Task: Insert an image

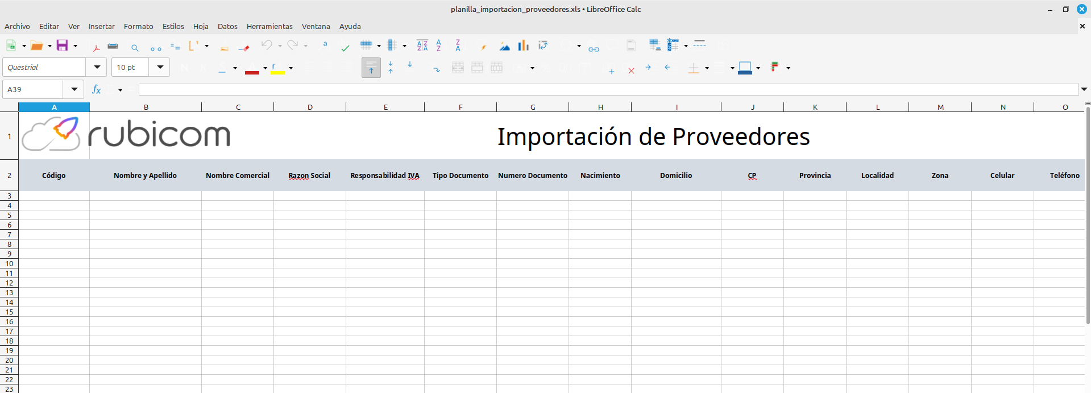Action: (504, 46)
